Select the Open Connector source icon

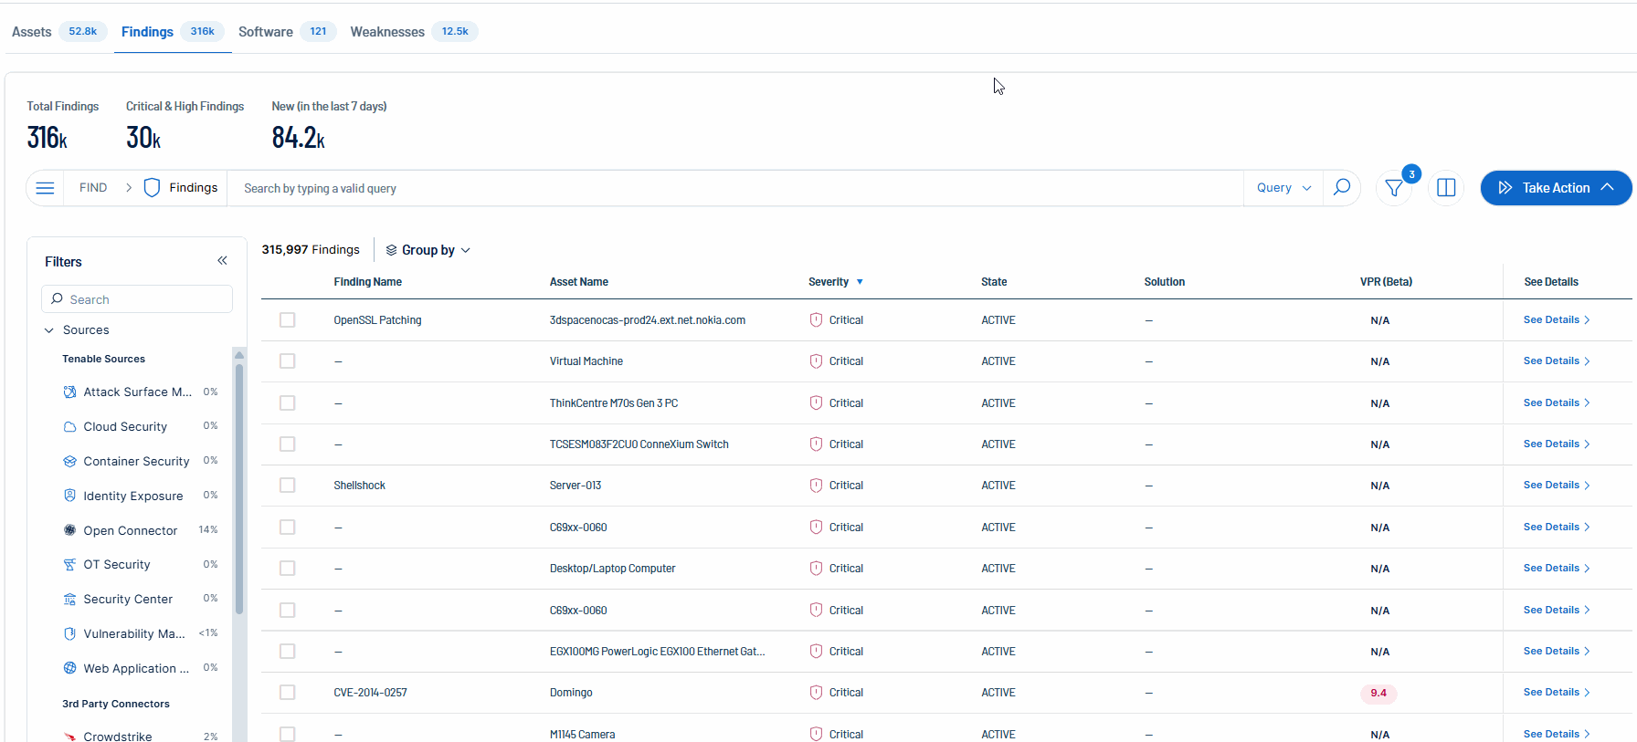coord(69,530)
